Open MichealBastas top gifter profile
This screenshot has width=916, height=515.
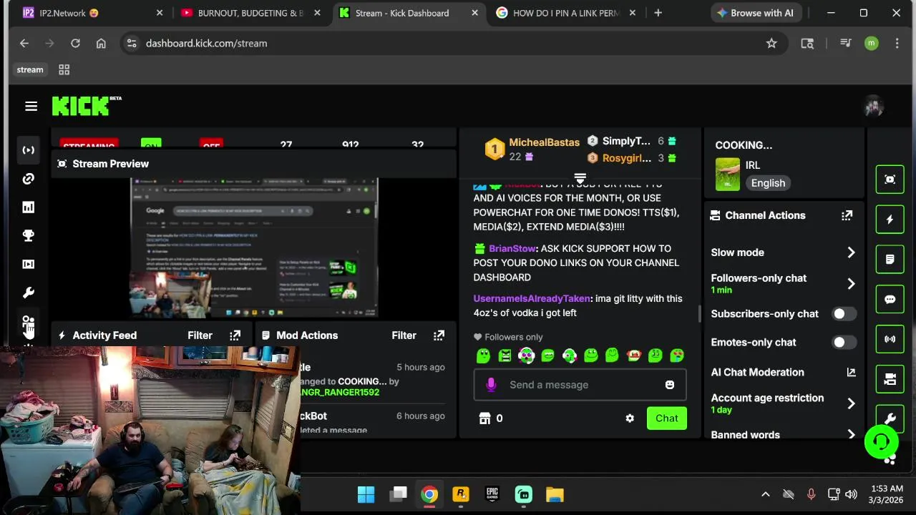(544, 142)
